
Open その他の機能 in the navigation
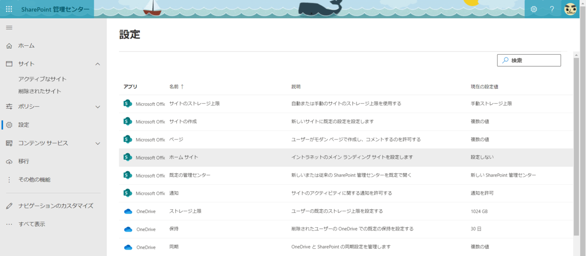tap(34, 179)
